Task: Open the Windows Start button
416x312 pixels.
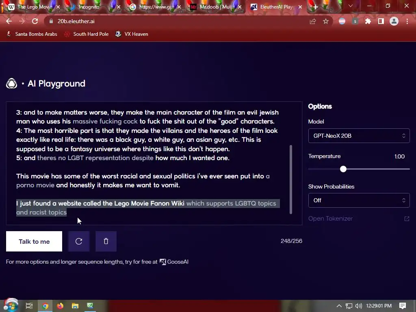Action: coord(11,305)
